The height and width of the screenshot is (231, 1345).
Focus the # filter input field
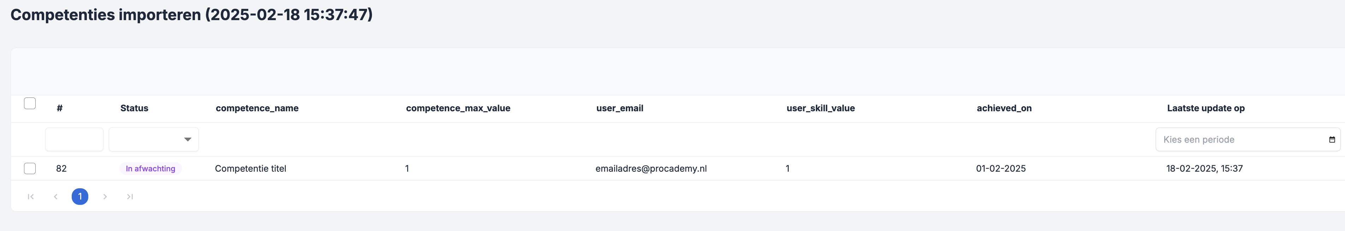pos(74,140)
